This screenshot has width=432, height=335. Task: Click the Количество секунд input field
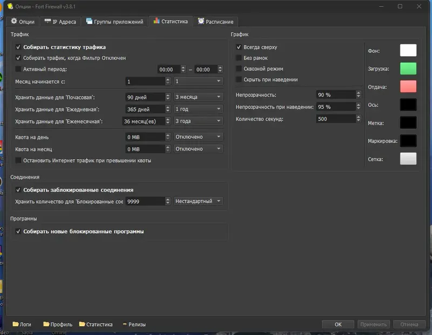[x=336, y=119]
